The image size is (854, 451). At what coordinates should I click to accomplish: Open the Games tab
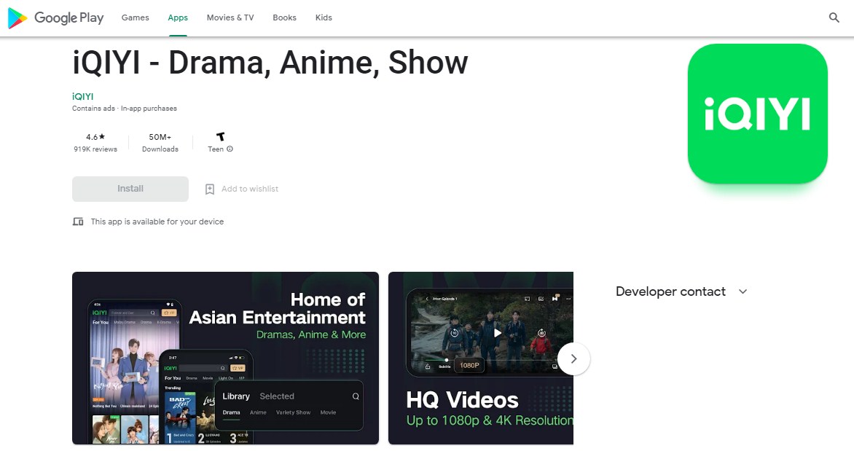(x=135, y=17)
